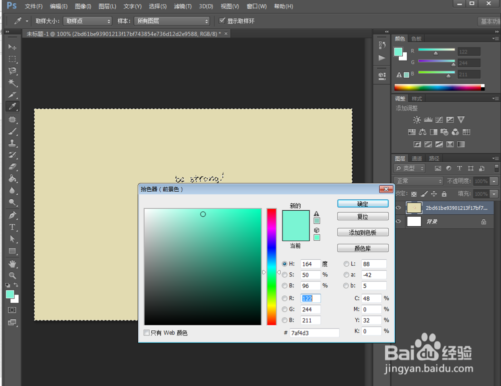
Task: Close the 未标题-1 document tab
Action: pyautogui.click(x=226, y=34)
